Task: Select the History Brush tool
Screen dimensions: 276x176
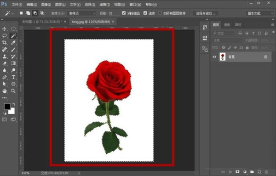Action: (13, 57)
